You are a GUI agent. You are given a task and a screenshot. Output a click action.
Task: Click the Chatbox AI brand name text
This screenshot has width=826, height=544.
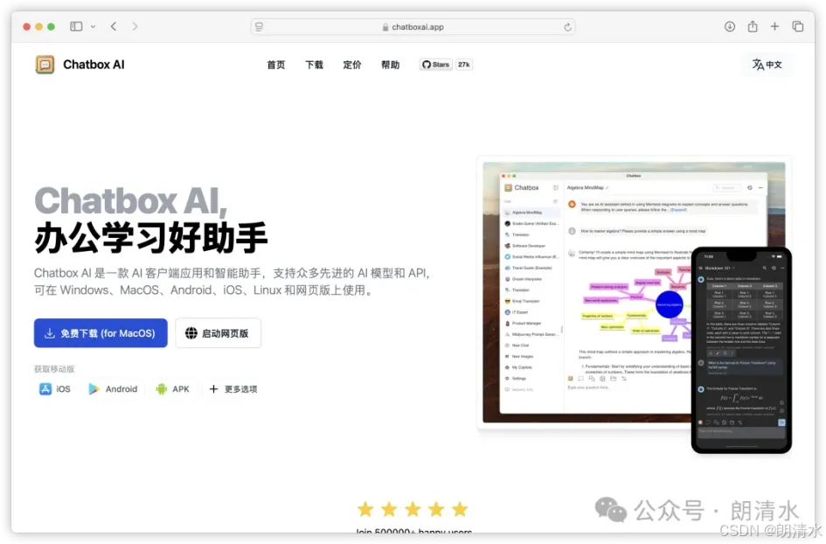click(x=94, y=65)
